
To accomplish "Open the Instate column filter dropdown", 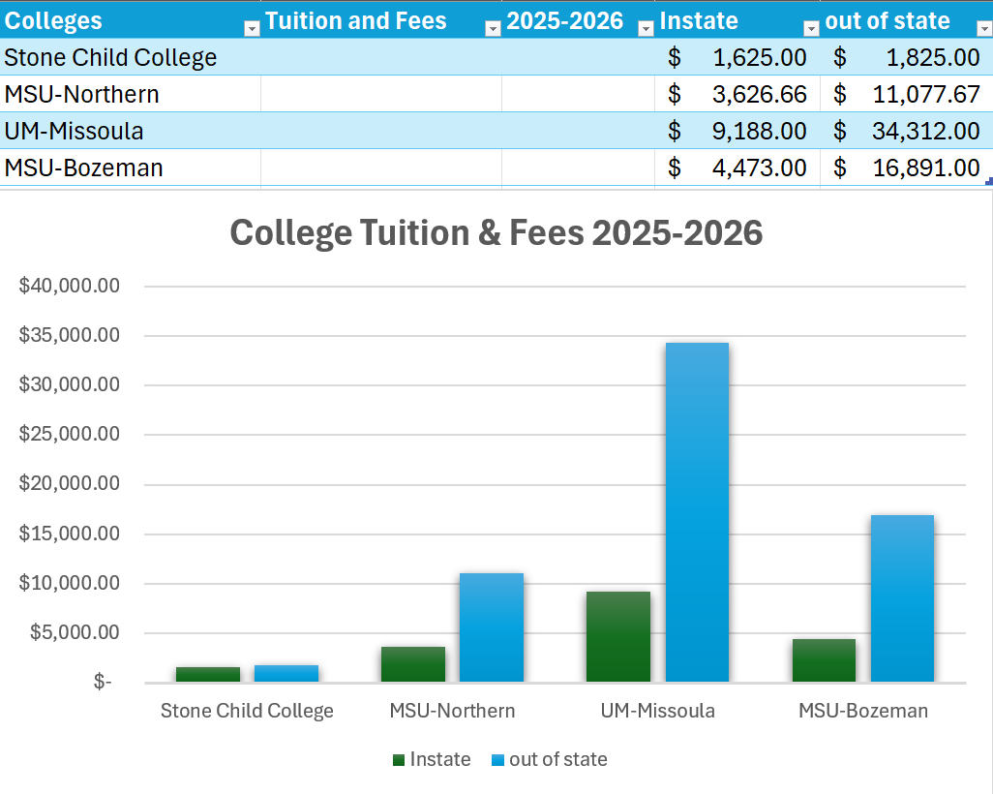I will coord(811,28).
